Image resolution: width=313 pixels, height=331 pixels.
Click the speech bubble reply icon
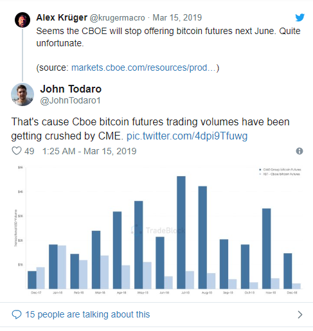coord(17,314)
